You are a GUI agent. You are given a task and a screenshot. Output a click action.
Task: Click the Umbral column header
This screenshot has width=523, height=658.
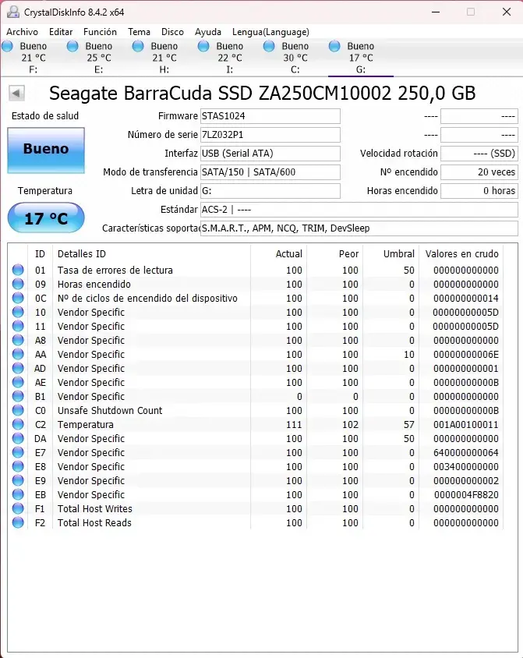pos(391,254)
